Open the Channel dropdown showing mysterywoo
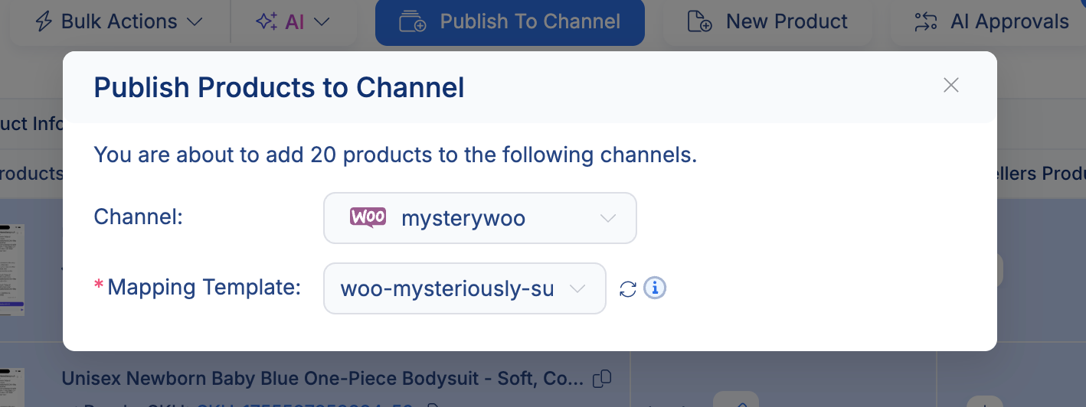This screenshot has height=407, width=1086. tap(480, 218)
